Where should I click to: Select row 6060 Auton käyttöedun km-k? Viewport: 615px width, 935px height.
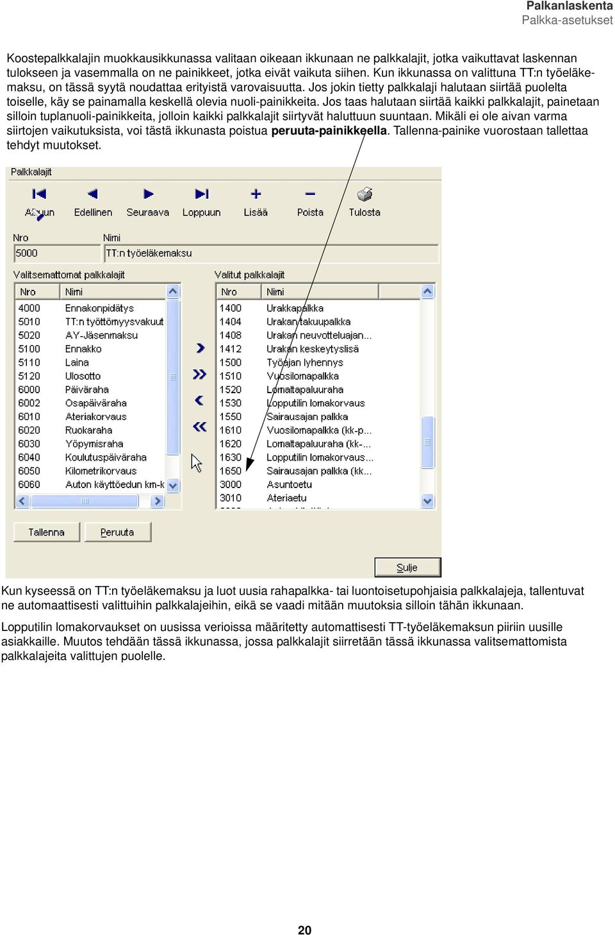[90, 484]
